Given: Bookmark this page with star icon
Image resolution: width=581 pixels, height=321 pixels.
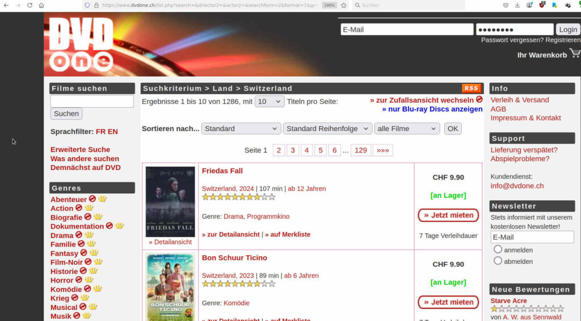Looking at the screenshot, I should click(343, 5).
